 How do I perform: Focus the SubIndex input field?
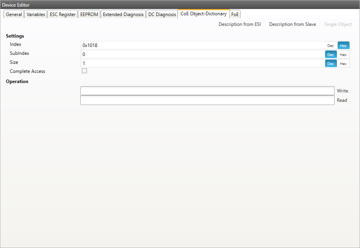point(202,54)
